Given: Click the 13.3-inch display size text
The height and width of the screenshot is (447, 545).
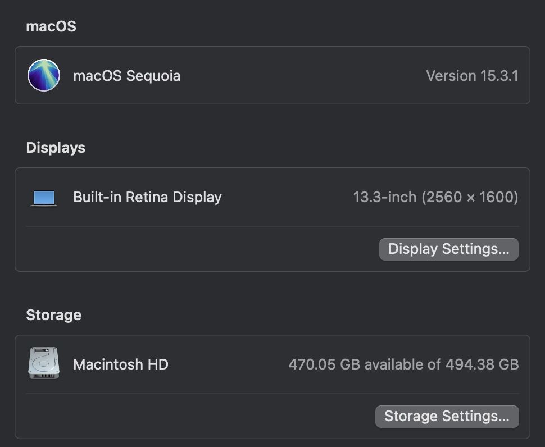Looking at the screenshot, I should coord(385,197).
